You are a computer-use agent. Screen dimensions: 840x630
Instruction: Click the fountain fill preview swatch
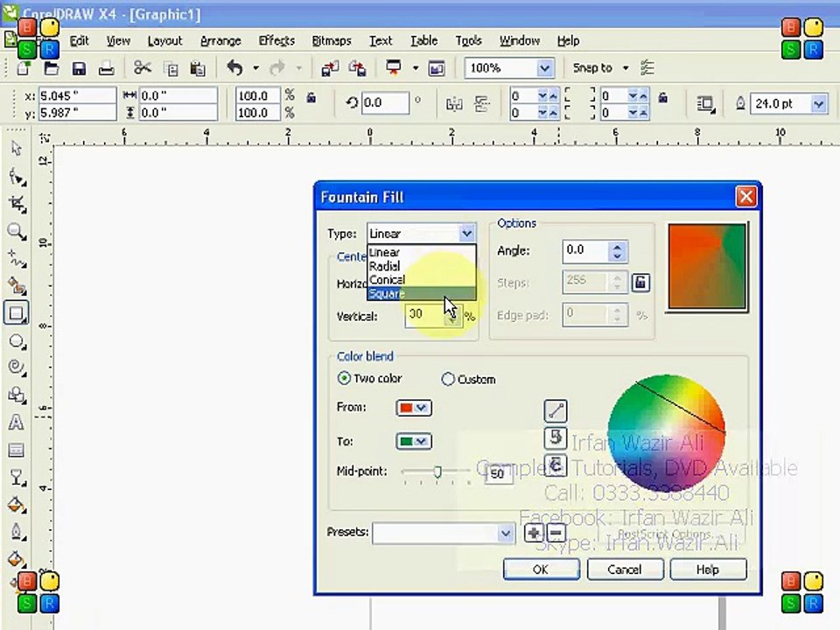tap(707, 267)
